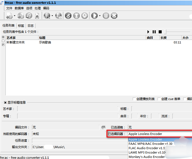Click the 任务进度 progress bar
This screenshot has height=159, width=192.
[x=80, y=140]
